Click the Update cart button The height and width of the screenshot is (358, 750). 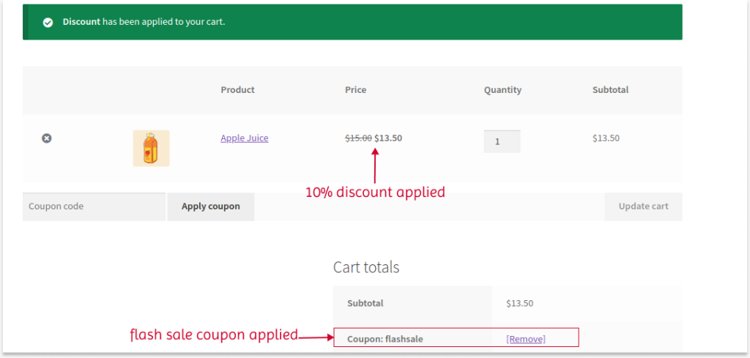click(x=643, y=206)
